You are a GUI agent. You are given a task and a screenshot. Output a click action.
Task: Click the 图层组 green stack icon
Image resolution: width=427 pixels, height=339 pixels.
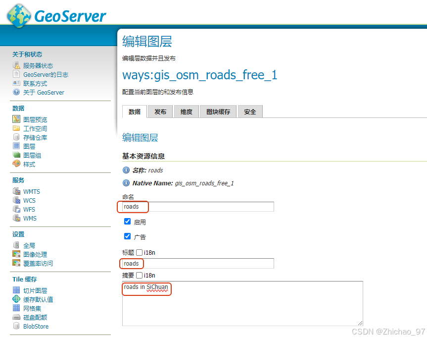point(16,155)
